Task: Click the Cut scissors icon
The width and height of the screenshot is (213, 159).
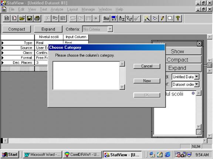Action: pos(47,18)
